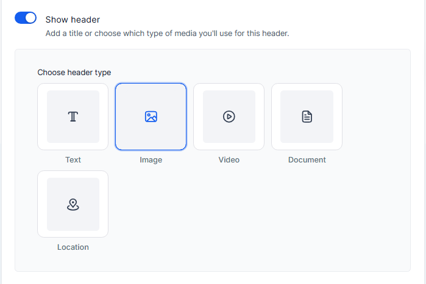The height and width of the screenshot is (284, 426).
Task: Click the Text label under the card
Action: tap(73, 159)
